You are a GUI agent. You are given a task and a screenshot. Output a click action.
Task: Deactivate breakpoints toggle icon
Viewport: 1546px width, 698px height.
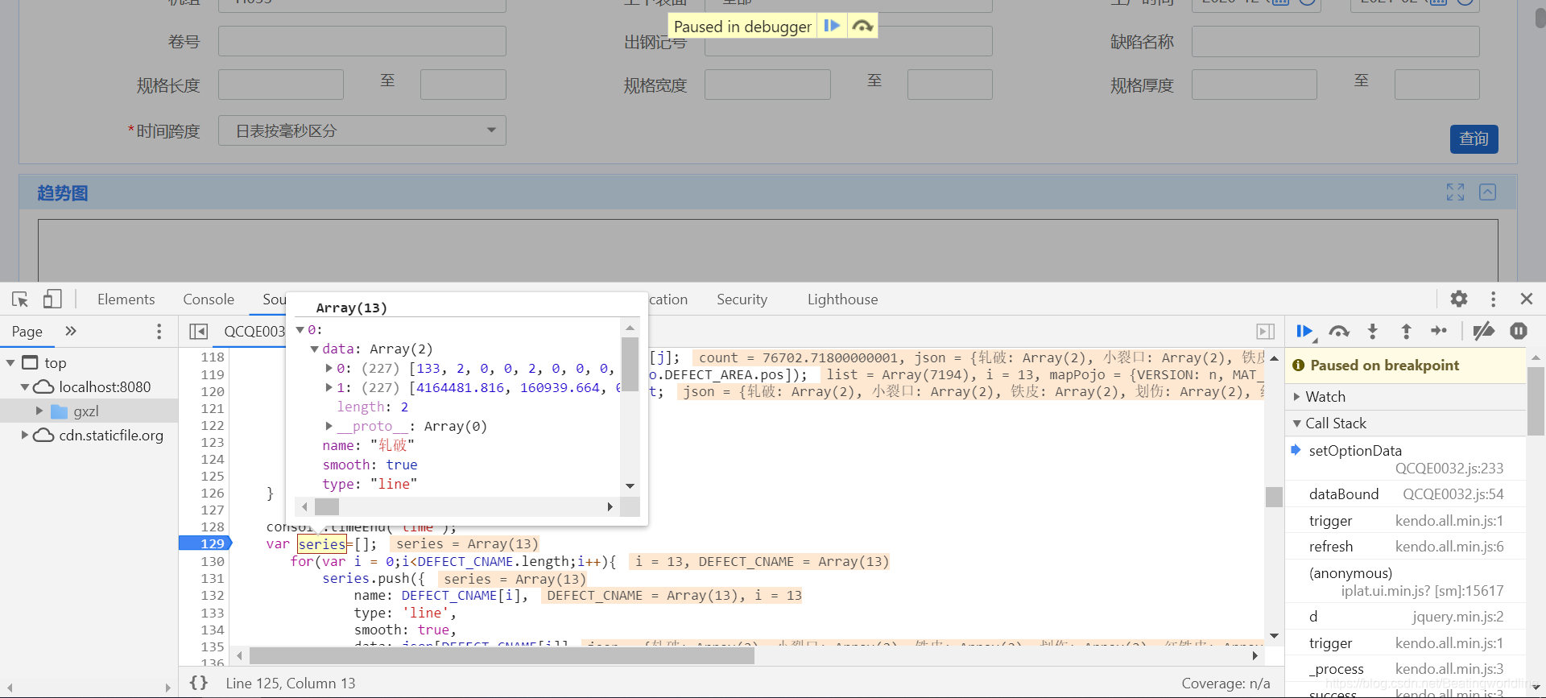tap(1483, 331)
